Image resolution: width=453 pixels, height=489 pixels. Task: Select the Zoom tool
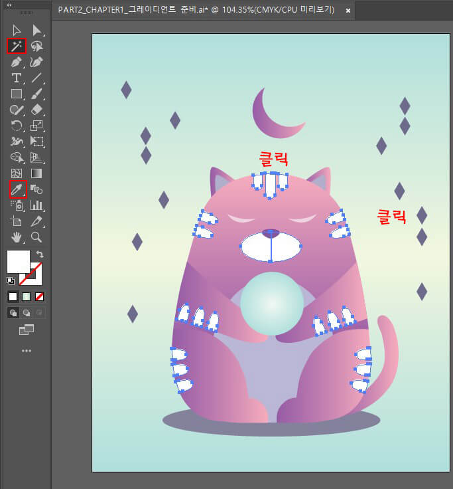(36, 237)
